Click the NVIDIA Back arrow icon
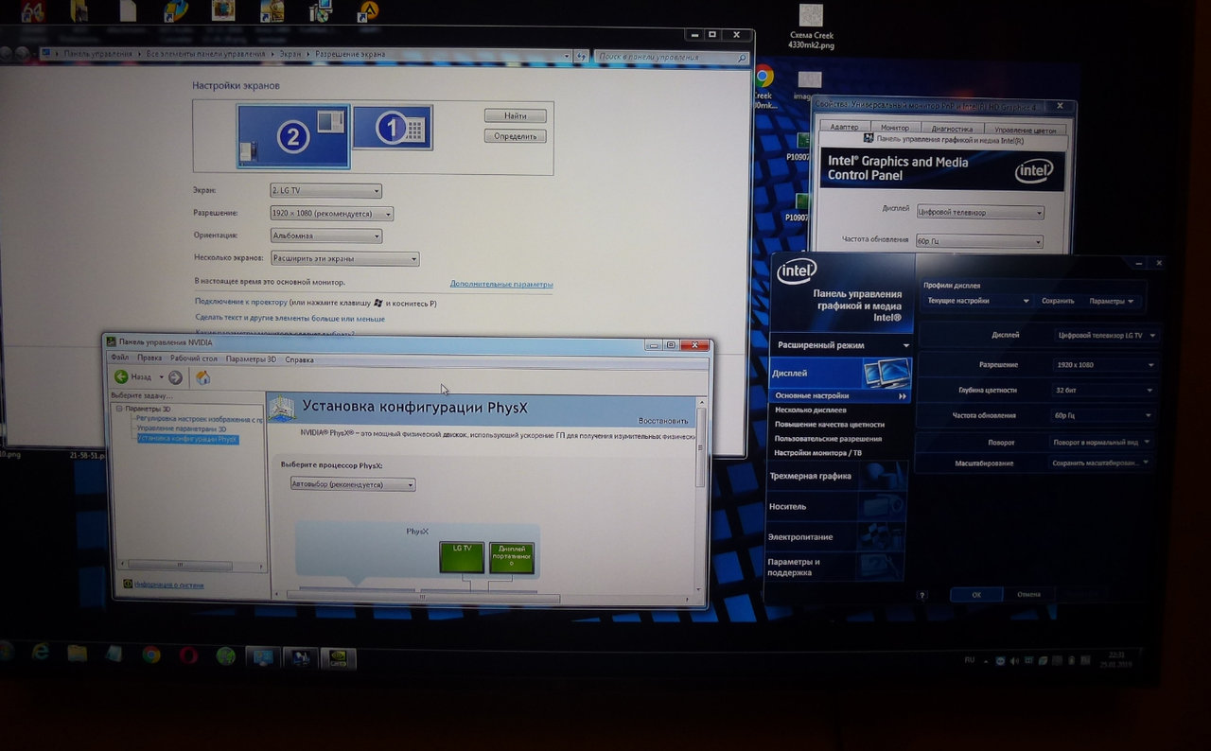Screen dimensions: 1211x751 pyautogui.click(x=120, y=376)
